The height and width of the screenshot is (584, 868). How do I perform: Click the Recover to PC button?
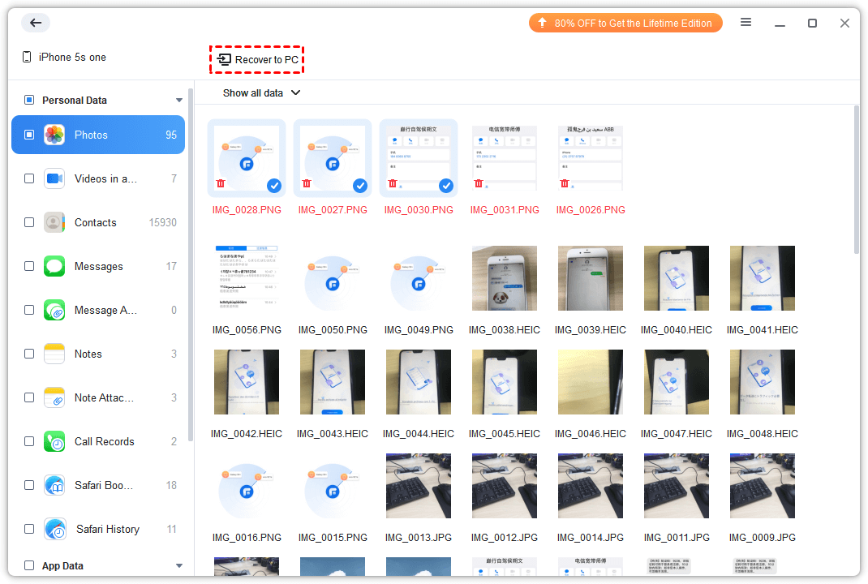tap(257, 60)
